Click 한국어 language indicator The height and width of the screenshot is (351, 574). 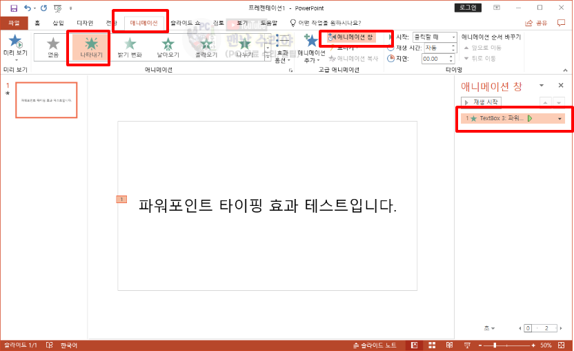pyautogui.click(x=69, y=345)
